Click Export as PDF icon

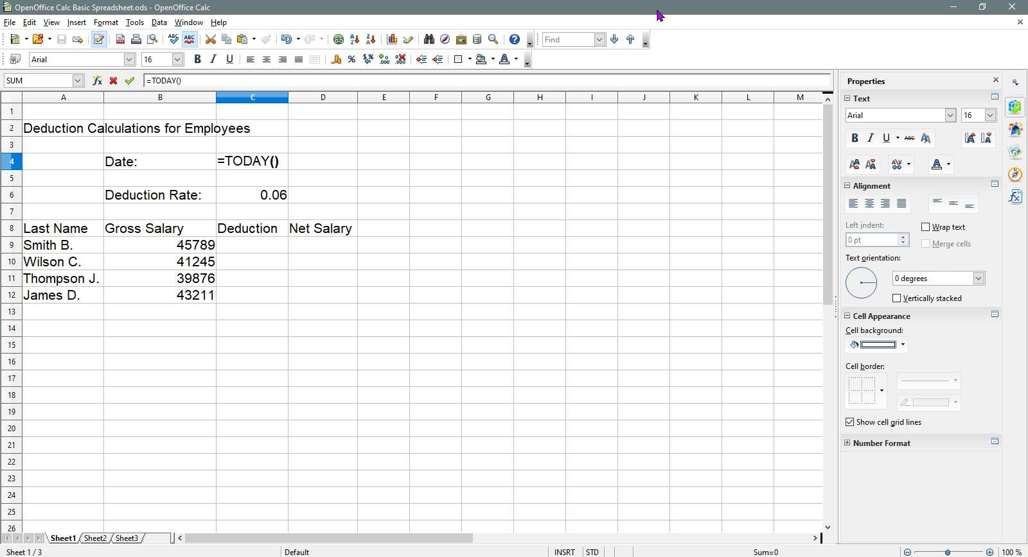click(x=120, y=39)
